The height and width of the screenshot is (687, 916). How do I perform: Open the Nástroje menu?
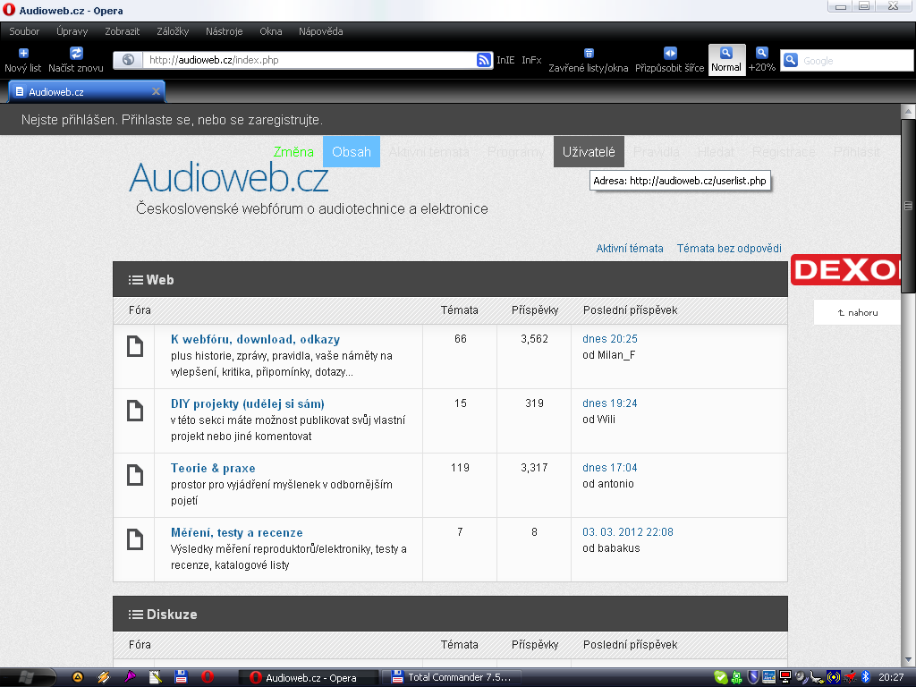pos(224,31)
